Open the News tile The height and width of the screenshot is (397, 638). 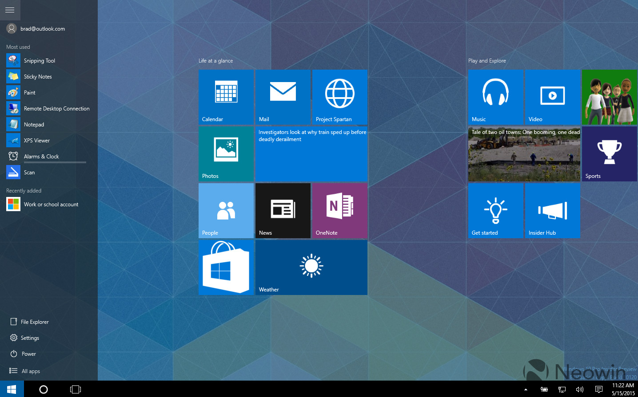click(x=283, y=211)
